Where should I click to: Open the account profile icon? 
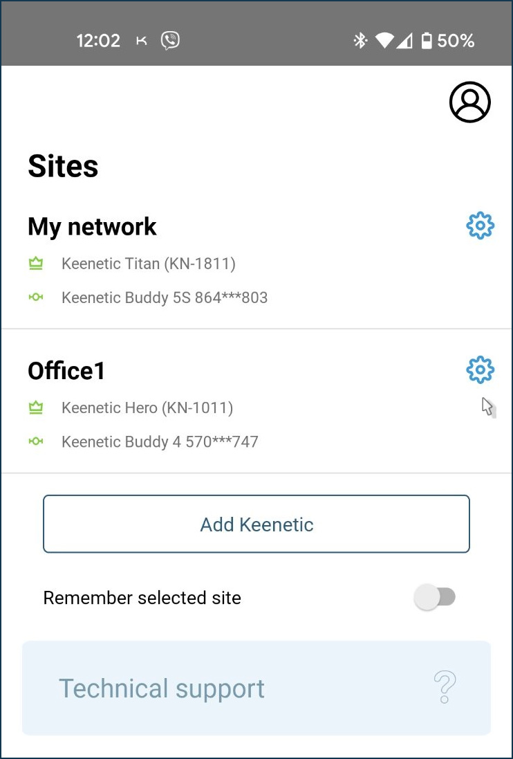click(469, 101)
